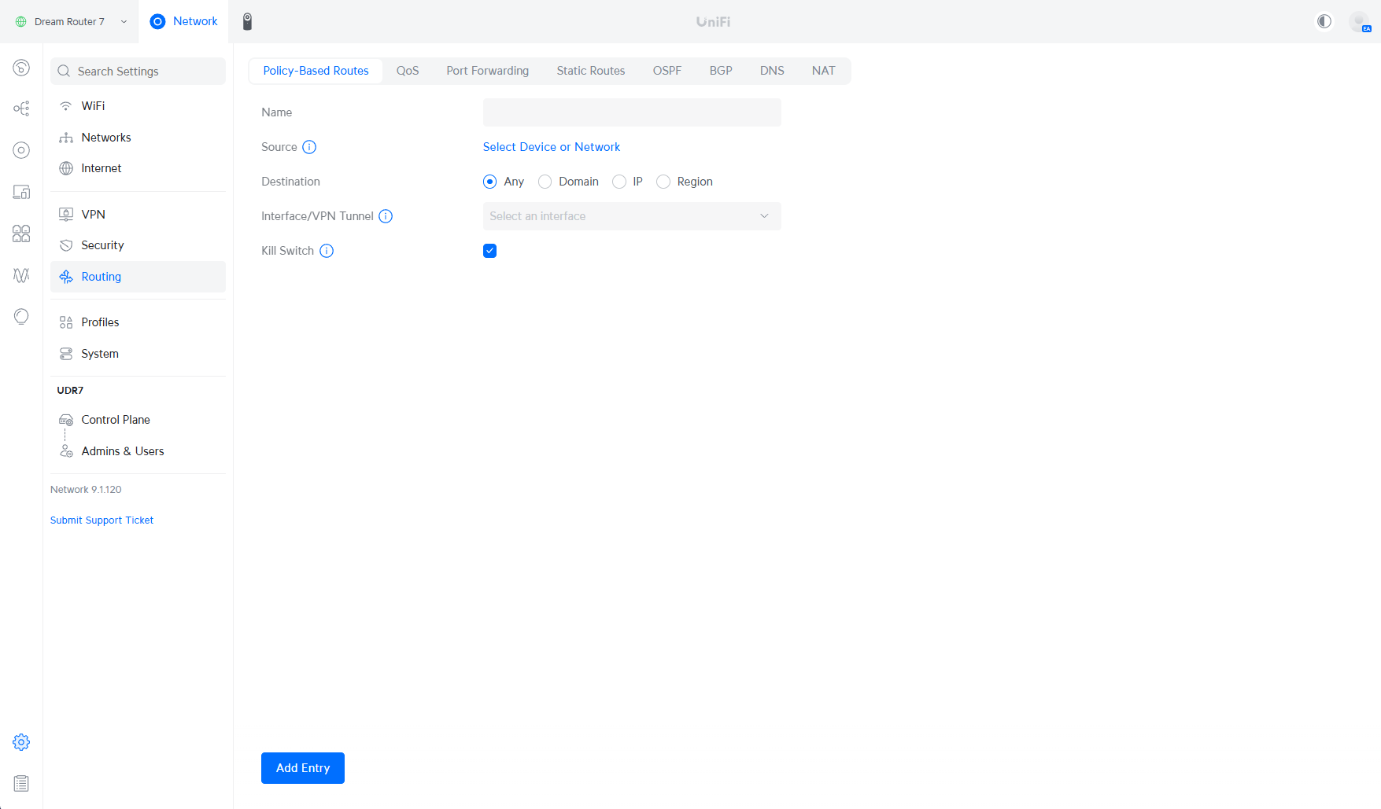
Task: Click the Add Entry button
Action: [x=303, y=768]
